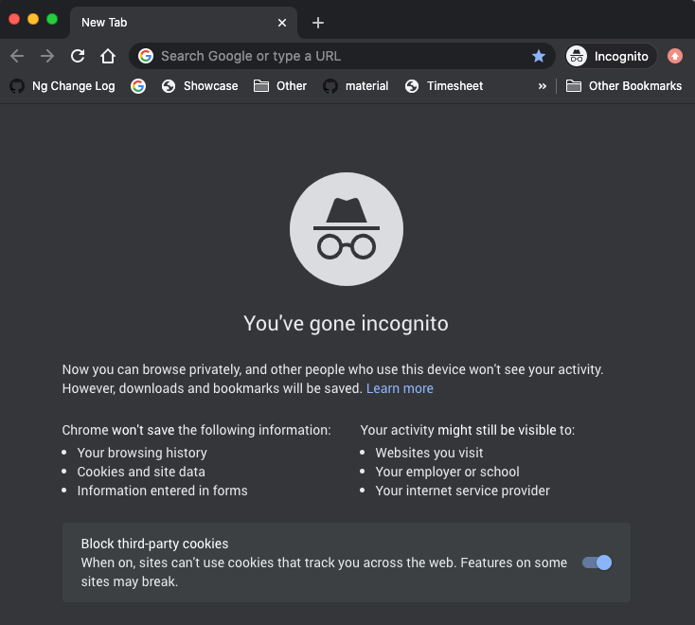Open the home page via the house icon
695x625 pixels.
(x=108, y=56)
